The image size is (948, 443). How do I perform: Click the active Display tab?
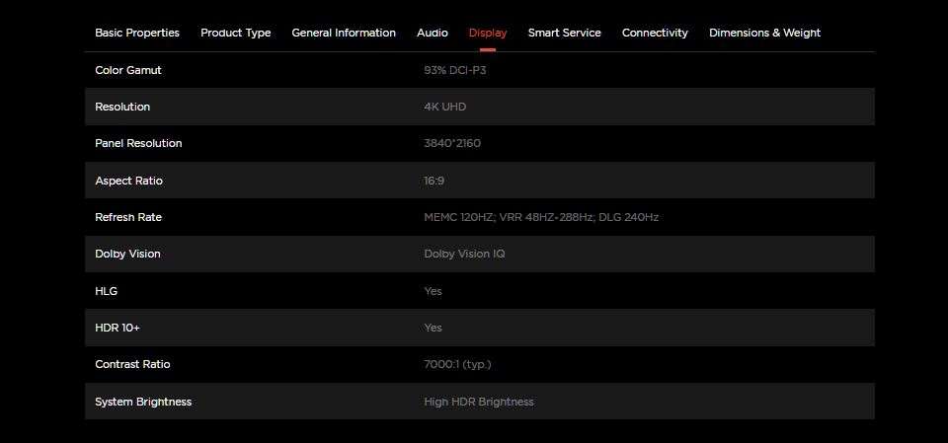click(x=488, y=33)
